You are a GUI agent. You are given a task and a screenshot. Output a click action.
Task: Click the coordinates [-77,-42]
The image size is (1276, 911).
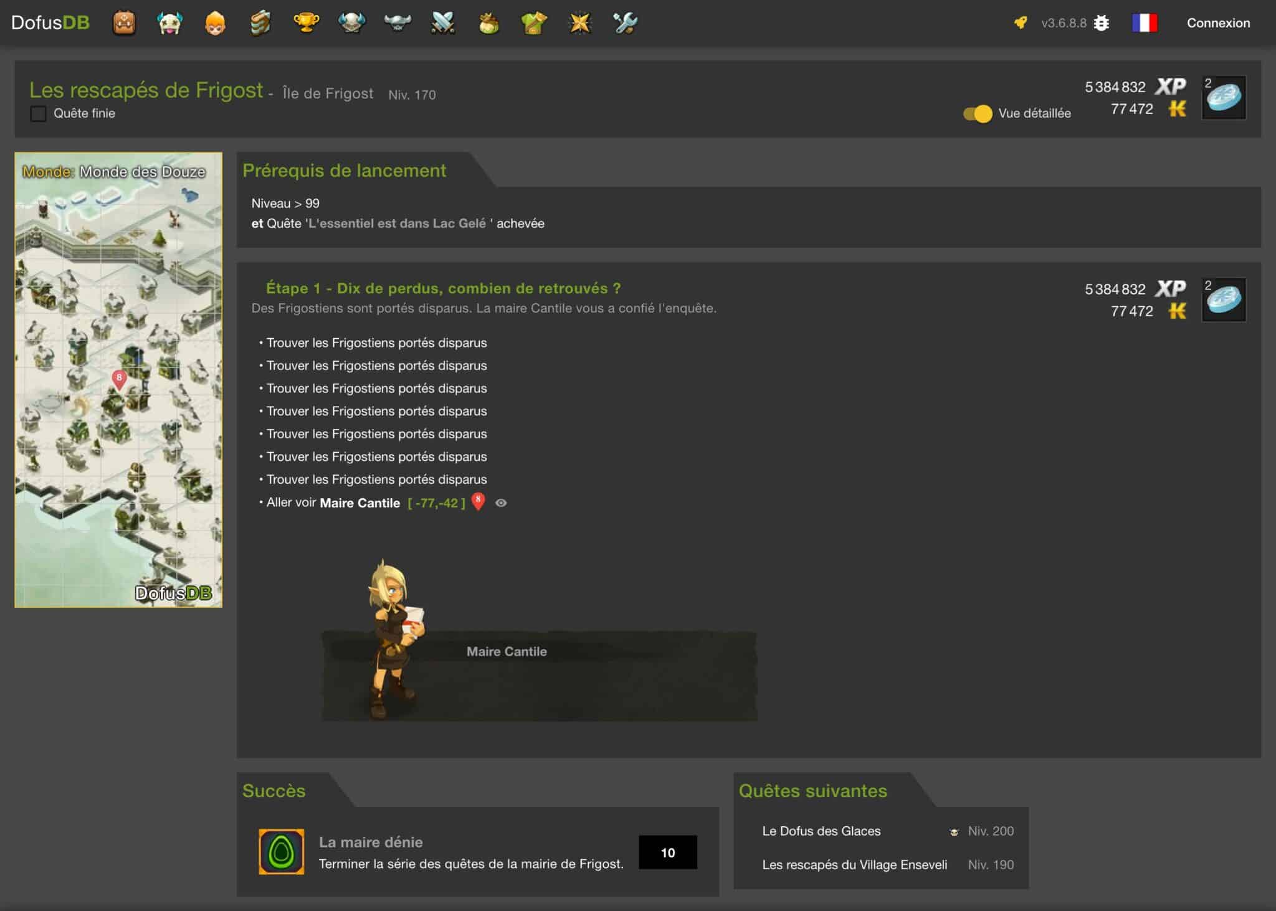(436, 503)
